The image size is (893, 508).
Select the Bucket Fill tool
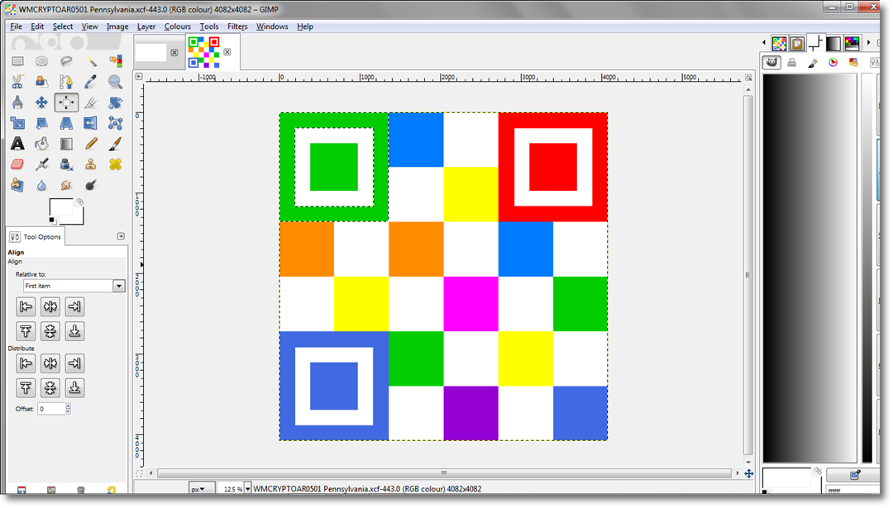41,144
